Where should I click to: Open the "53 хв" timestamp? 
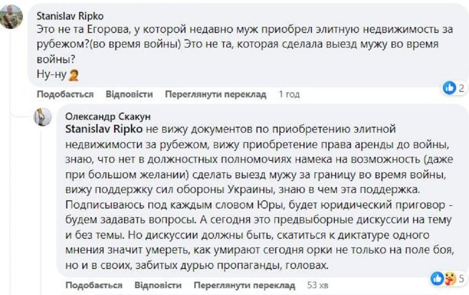click(x=317, y=285)
